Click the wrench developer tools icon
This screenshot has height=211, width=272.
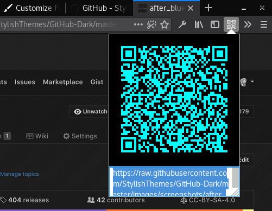(182, 24)
